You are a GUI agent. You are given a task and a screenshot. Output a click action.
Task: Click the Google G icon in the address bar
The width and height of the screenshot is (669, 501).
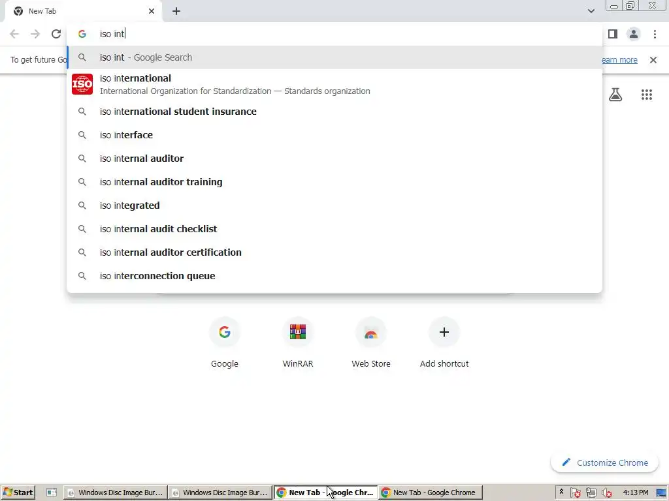coord(82,34)
